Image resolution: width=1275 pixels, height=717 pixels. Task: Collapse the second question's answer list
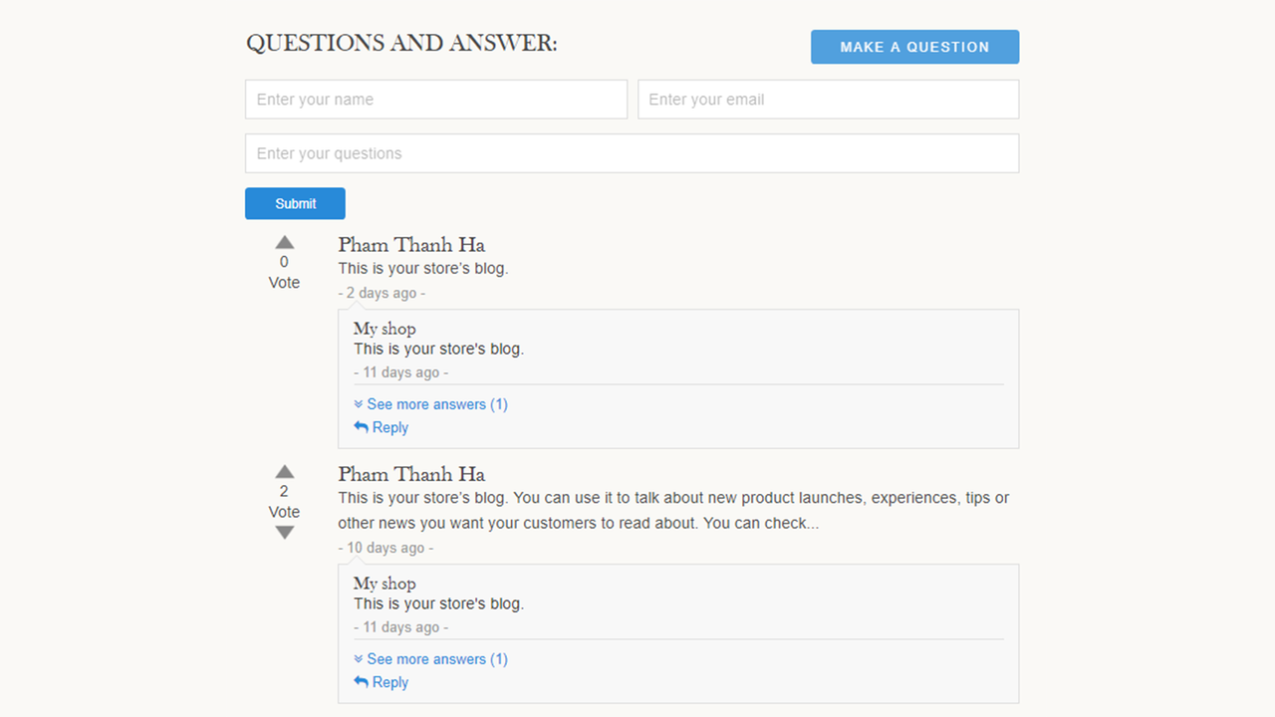[437, 658]
